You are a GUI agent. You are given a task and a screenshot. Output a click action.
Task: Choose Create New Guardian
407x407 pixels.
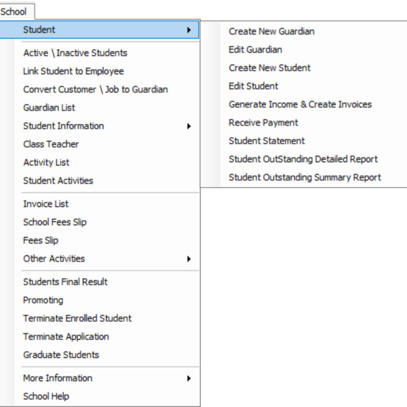[271, 31]
